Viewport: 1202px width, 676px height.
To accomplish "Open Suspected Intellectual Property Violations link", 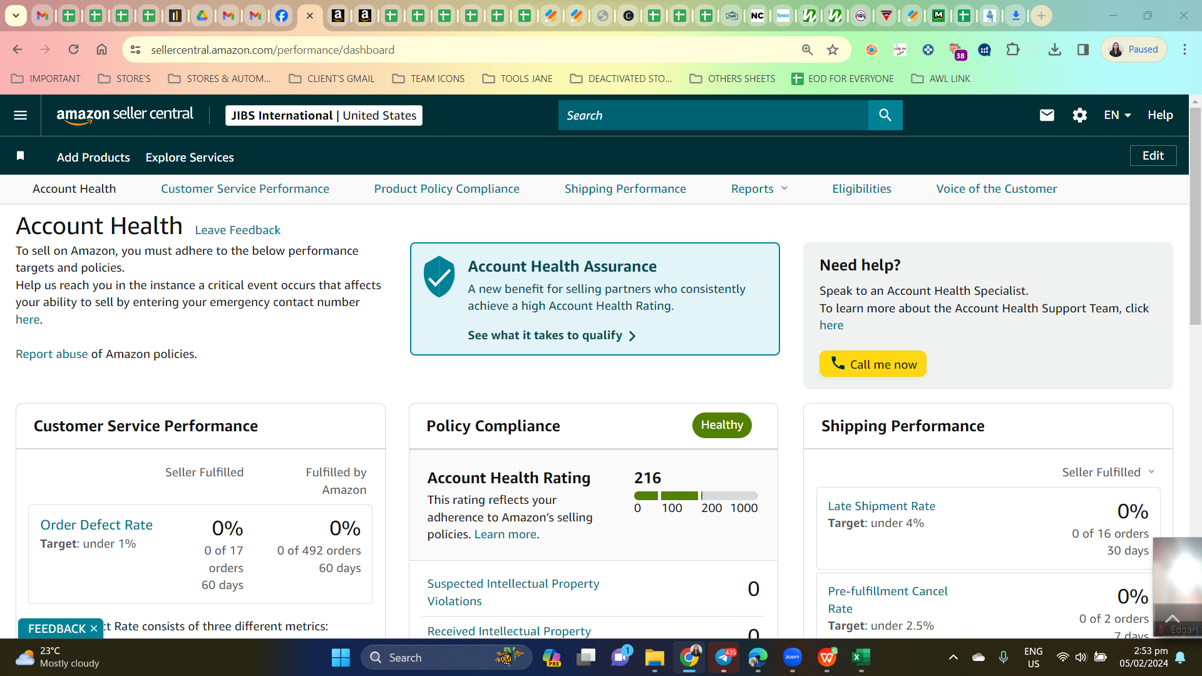I will (513, 592).
